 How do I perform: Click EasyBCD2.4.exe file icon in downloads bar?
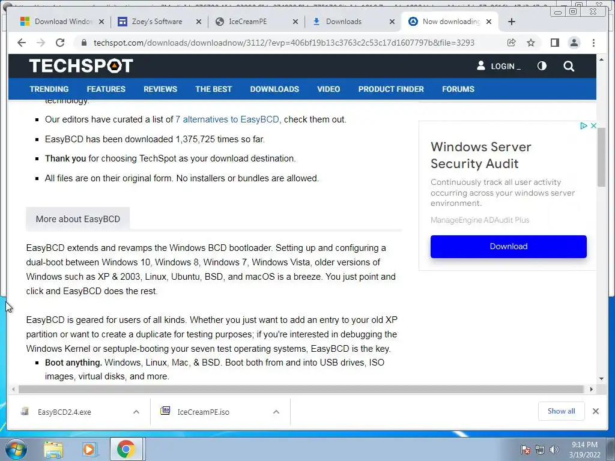25,411
